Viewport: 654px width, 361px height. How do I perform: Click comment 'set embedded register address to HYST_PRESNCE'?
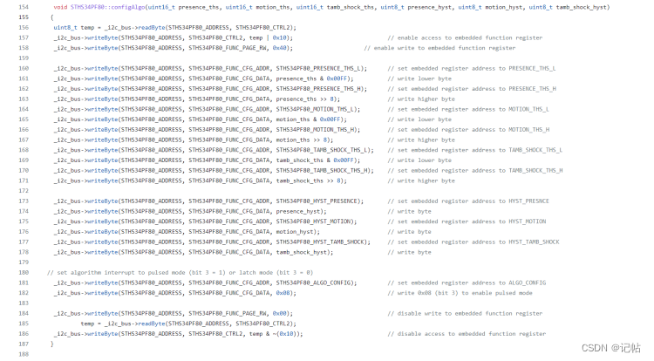point(468,201)
